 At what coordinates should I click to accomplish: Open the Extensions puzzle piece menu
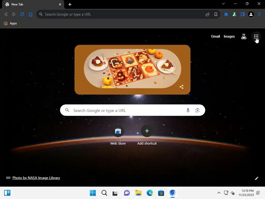(x=226, y=15)
